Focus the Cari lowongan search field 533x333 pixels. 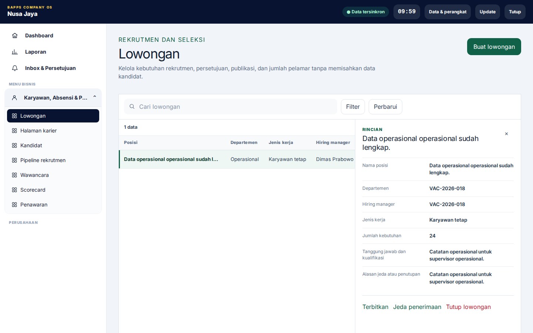point(231,107)
